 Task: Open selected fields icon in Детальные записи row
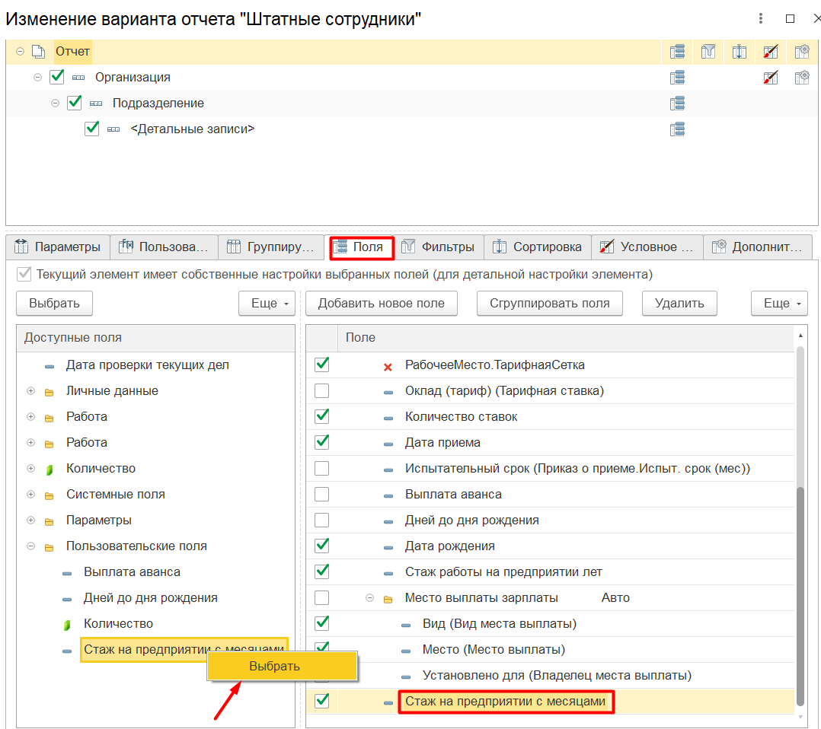coord(677,129)
